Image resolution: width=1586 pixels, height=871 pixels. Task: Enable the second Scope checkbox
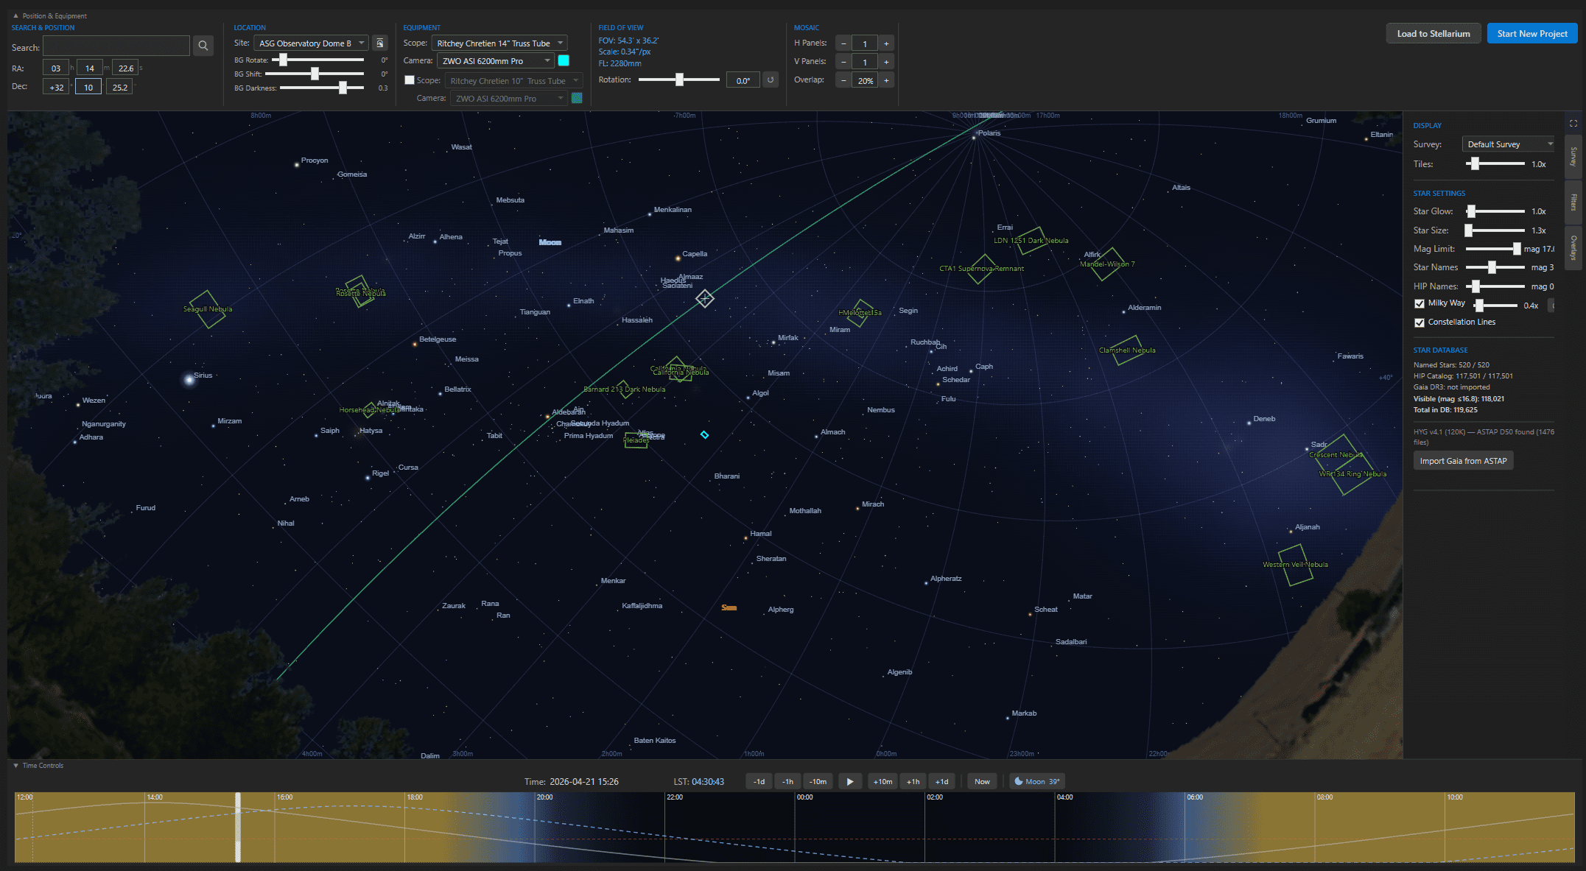click(x=410, y=80)
